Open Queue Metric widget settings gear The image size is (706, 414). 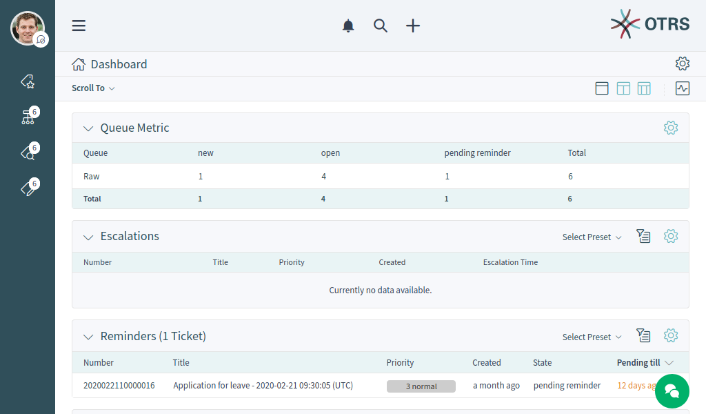[670, 128]
